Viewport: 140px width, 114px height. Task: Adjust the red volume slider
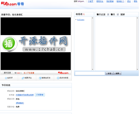point(19,73)
